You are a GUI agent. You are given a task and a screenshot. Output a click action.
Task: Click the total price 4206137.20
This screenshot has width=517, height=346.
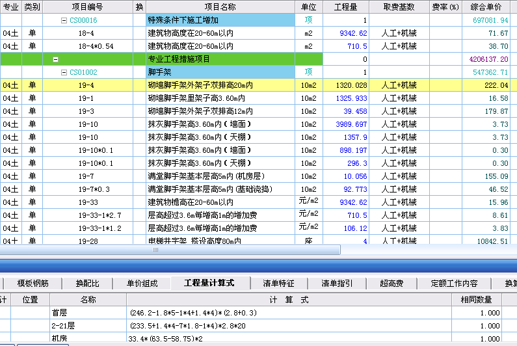(x=488, y=59)
